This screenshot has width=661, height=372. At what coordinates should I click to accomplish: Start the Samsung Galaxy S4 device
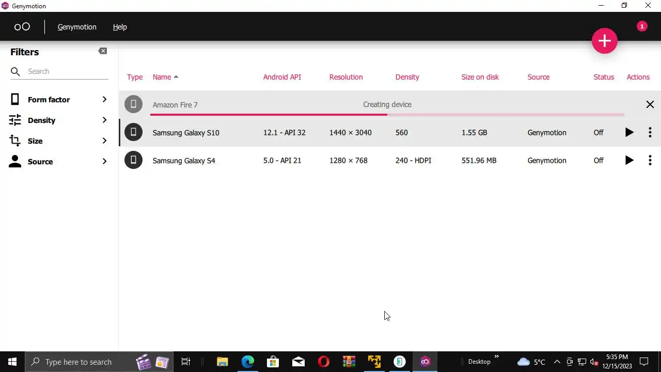click(629, 161)
